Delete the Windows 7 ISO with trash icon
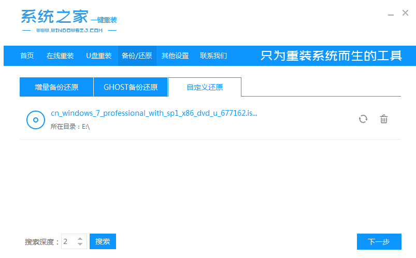The height and width of the screenshot is (258, 416). click(x=384, y=119)
